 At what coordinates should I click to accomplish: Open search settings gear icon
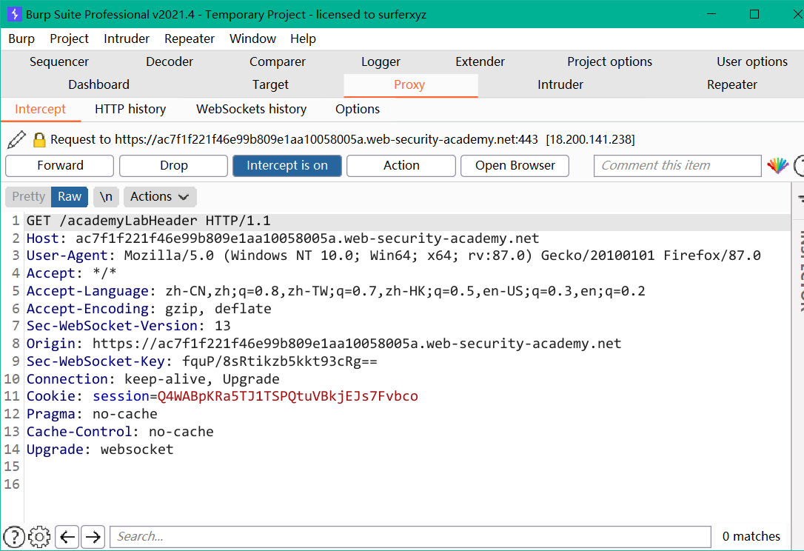39,537
